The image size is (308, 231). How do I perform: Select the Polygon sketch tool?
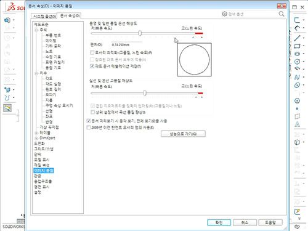tap(297, 101)
